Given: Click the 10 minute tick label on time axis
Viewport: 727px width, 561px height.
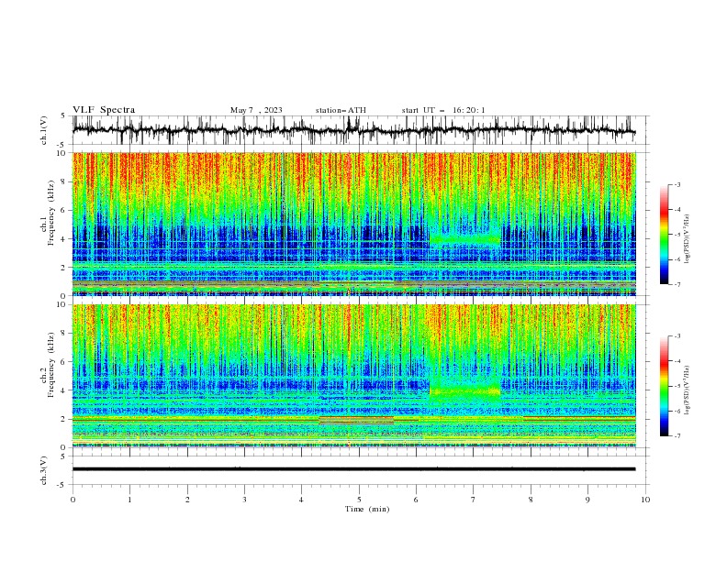Looking at the screenshot, I should coord(645,500).
